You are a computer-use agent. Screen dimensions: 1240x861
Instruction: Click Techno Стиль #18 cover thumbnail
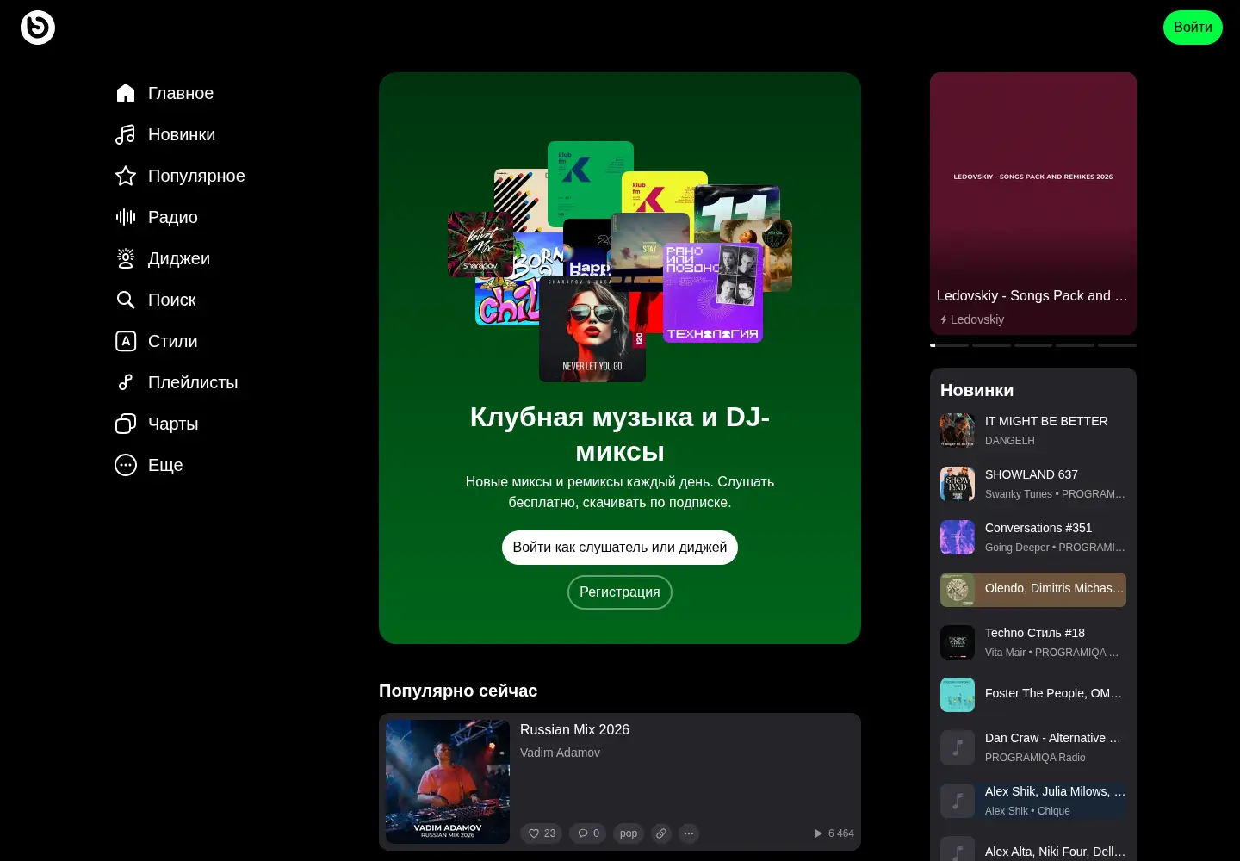(958, 642)
